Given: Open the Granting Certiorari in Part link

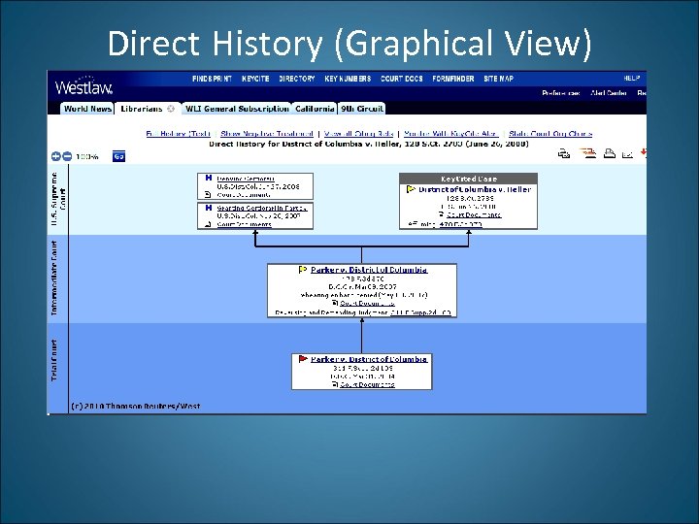Looking at the screenshot, I should click(x=262, y=208).
